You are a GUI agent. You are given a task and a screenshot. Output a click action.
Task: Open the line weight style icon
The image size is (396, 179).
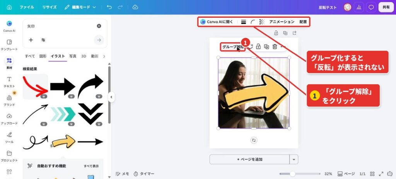[244, 22]
